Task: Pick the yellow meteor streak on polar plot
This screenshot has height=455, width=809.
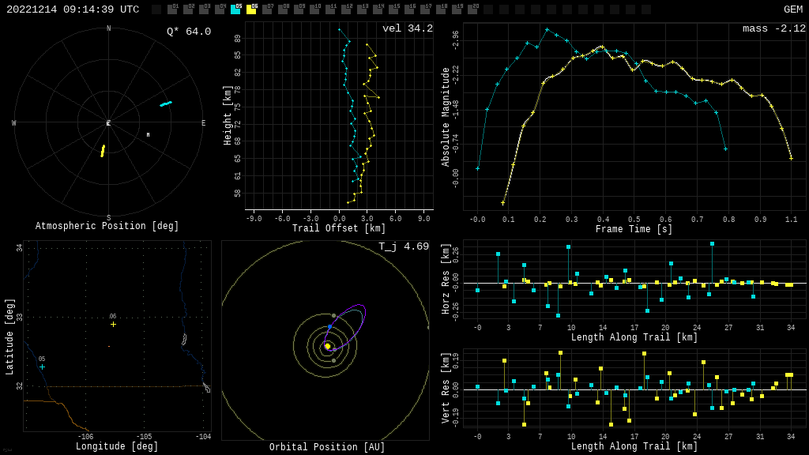Action: 102,151
